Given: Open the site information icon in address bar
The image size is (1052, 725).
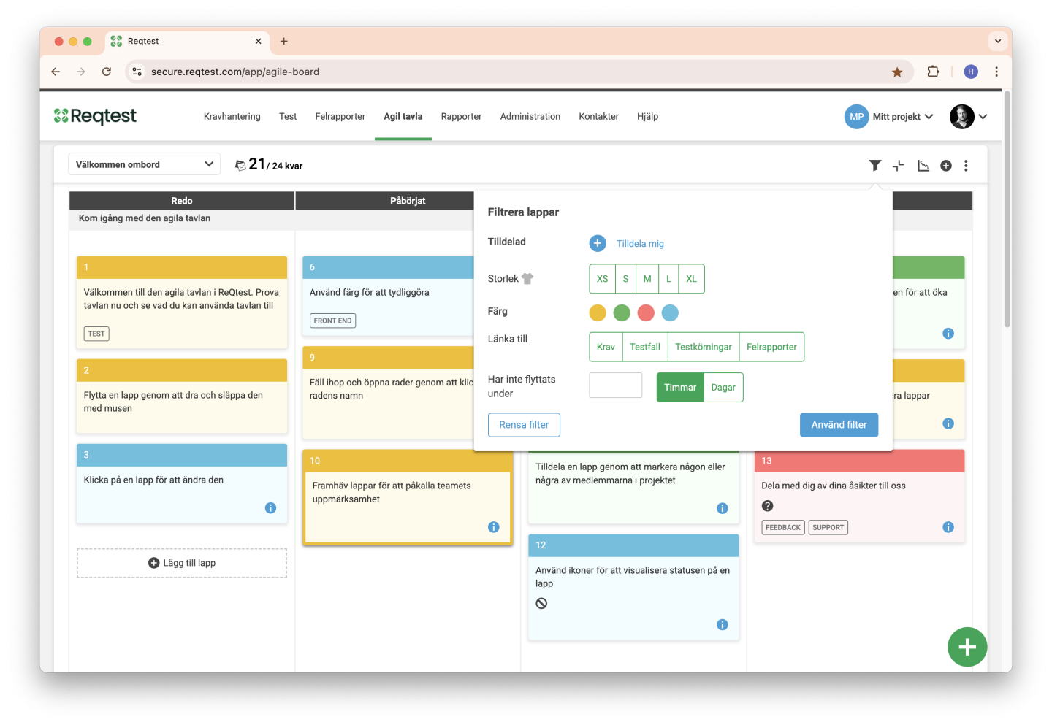Looking at the screenshot, I should (137, 72).
